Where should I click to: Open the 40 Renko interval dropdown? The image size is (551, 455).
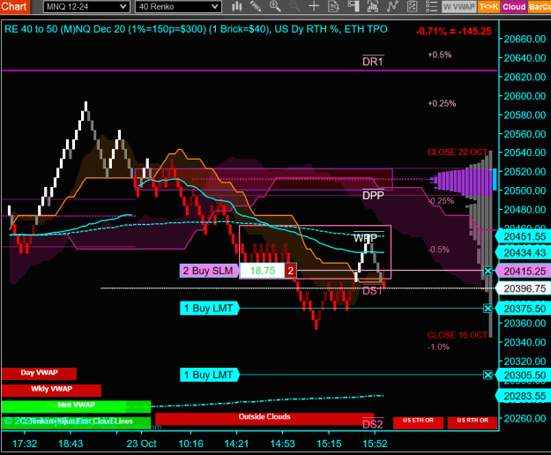click(x=178, y=7)
